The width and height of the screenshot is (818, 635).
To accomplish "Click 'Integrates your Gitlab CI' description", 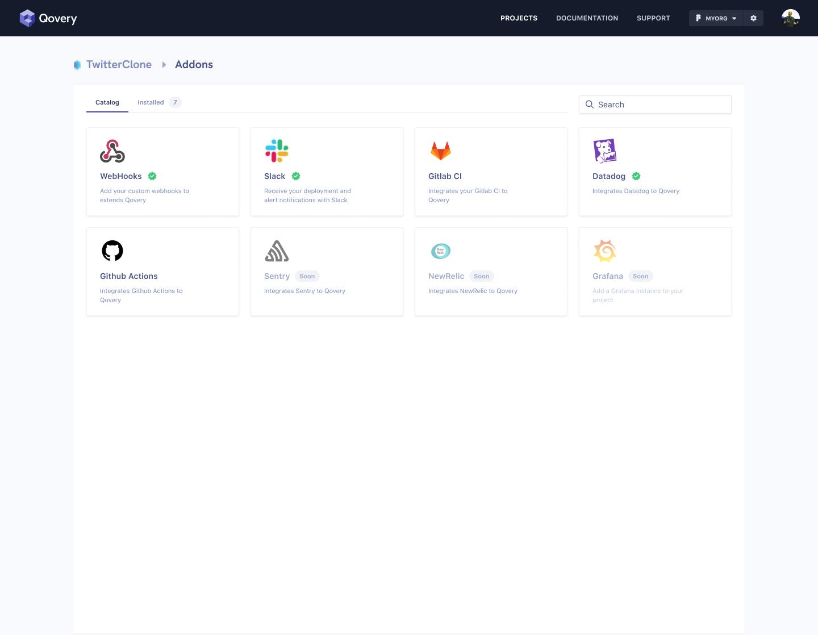I will 468,195.
